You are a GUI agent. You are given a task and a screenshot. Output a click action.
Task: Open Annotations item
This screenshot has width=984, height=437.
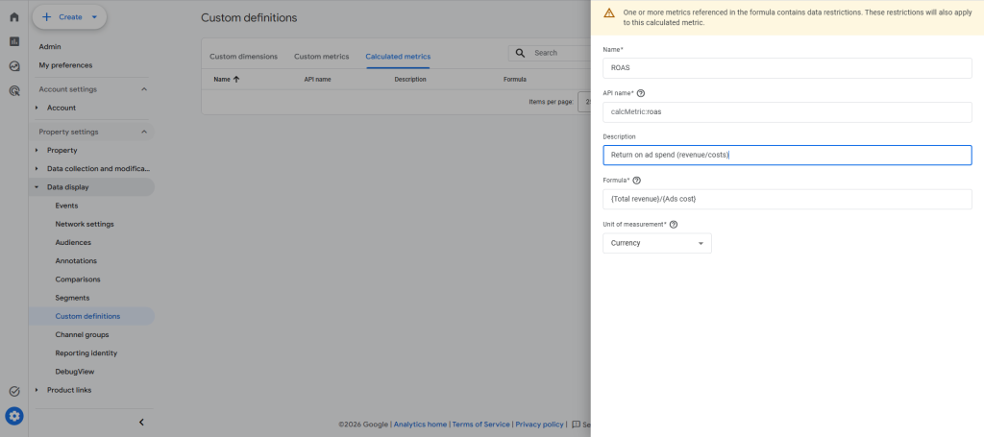click(76, 261)
